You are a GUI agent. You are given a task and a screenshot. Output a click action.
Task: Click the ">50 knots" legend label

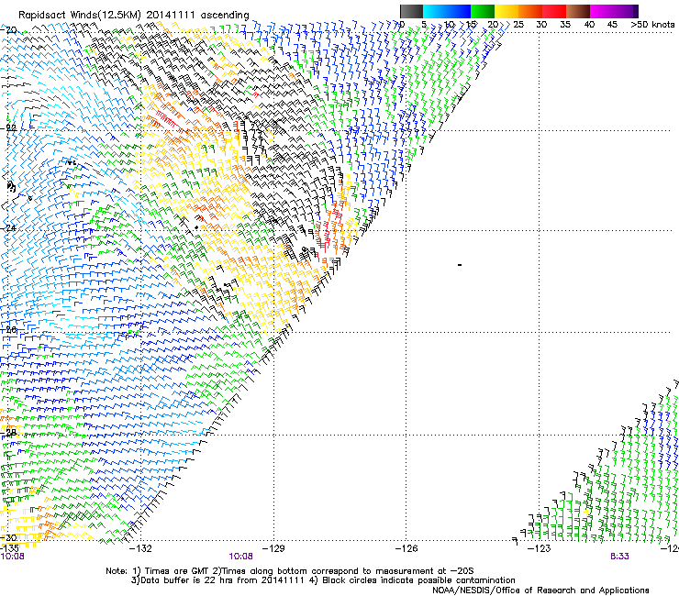tap(652, 25)
